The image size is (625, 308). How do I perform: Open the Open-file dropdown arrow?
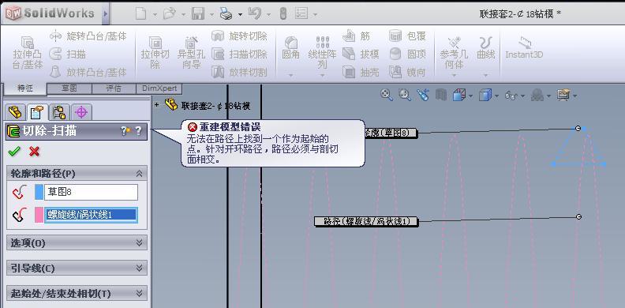183,14
